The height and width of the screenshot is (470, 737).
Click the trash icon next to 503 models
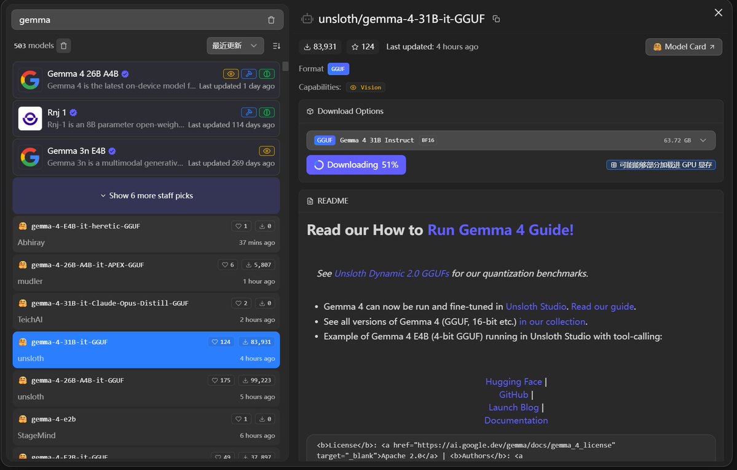[64, 45]
